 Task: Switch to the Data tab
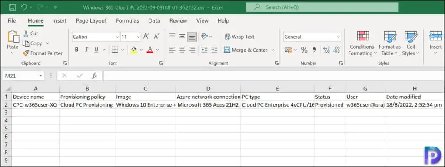(154, 21)
